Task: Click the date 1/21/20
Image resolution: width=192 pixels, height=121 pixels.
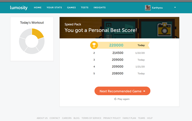Action: [x=140, y=67]
